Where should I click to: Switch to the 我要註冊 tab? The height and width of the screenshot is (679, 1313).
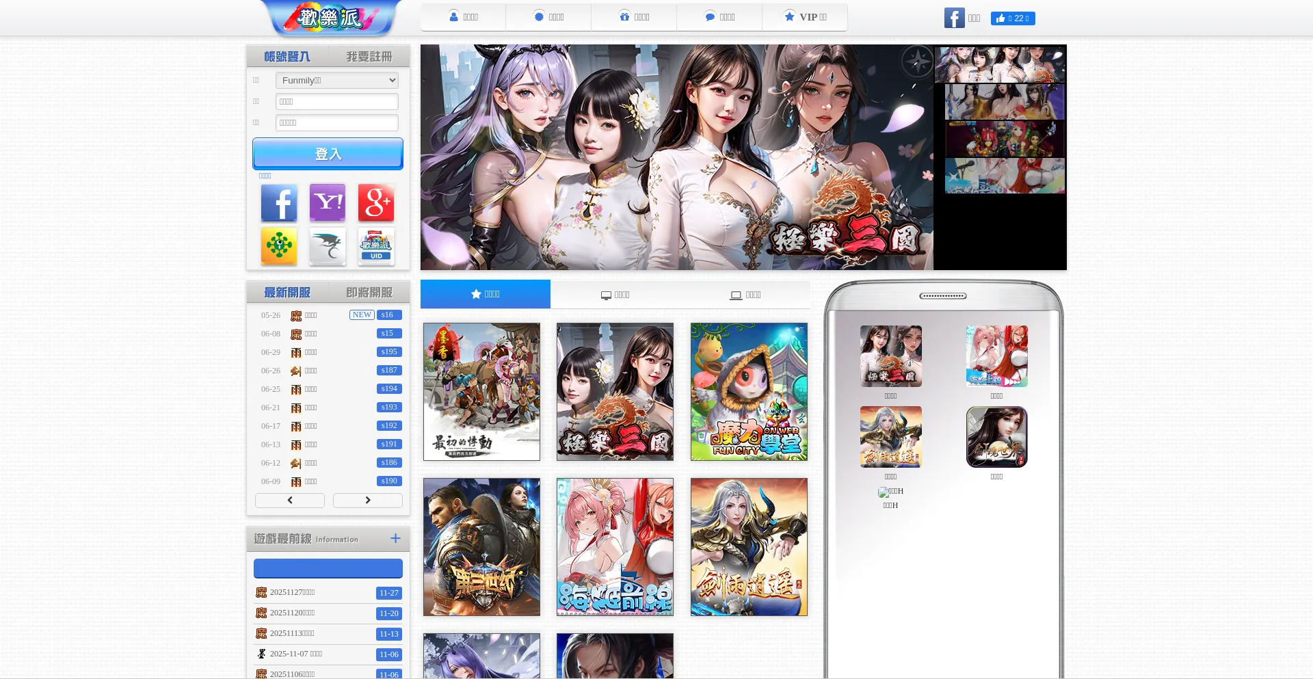[x=369, y=57]
